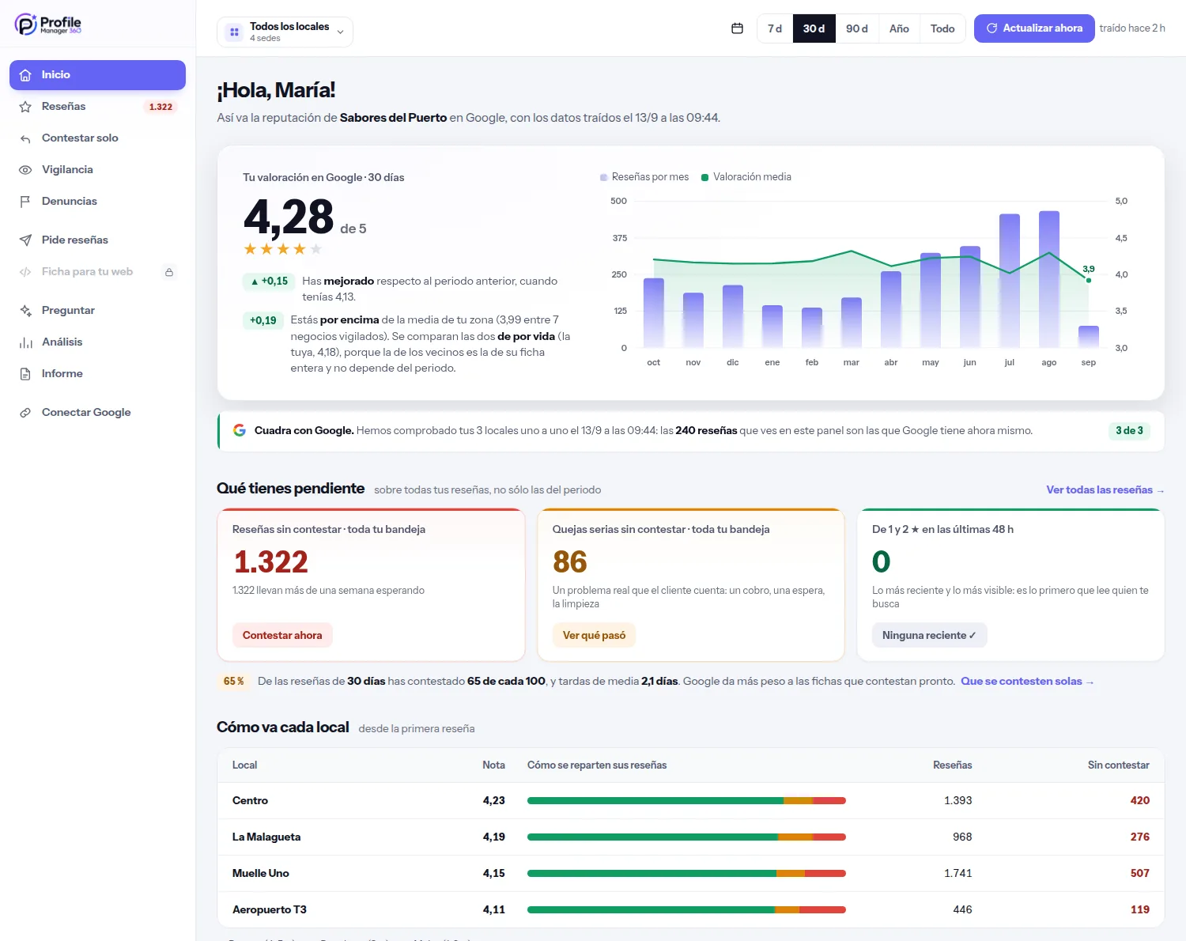Screen dimensions: 1186x941
Task: Choose the Todo period option
Action: click(x=942, y=28)
